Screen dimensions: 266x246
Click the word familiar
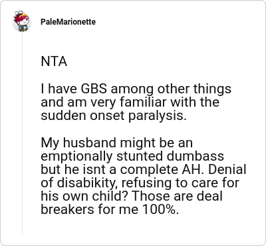[143, 102]
